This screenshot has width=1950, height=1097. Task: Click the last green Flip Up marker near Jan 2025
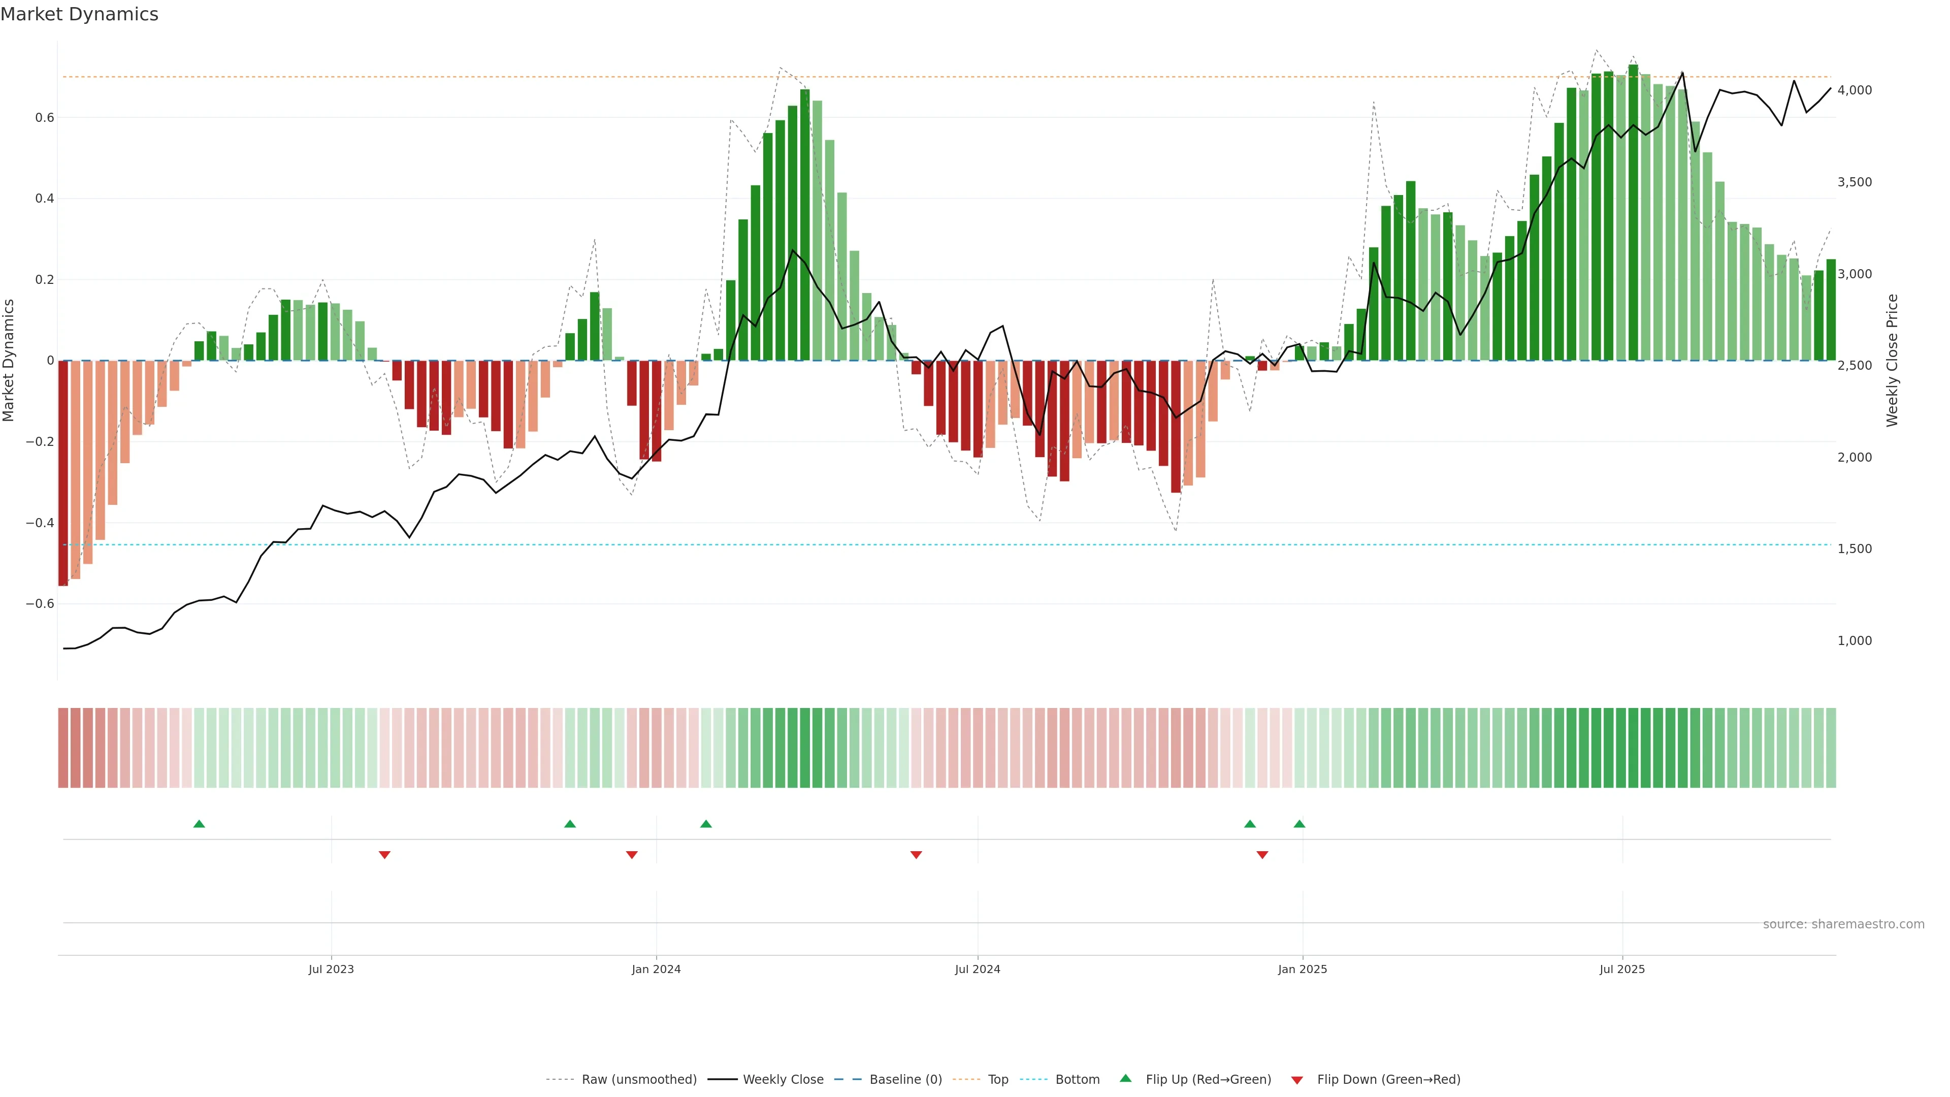pyautogui.click(x=1299, y=824)
